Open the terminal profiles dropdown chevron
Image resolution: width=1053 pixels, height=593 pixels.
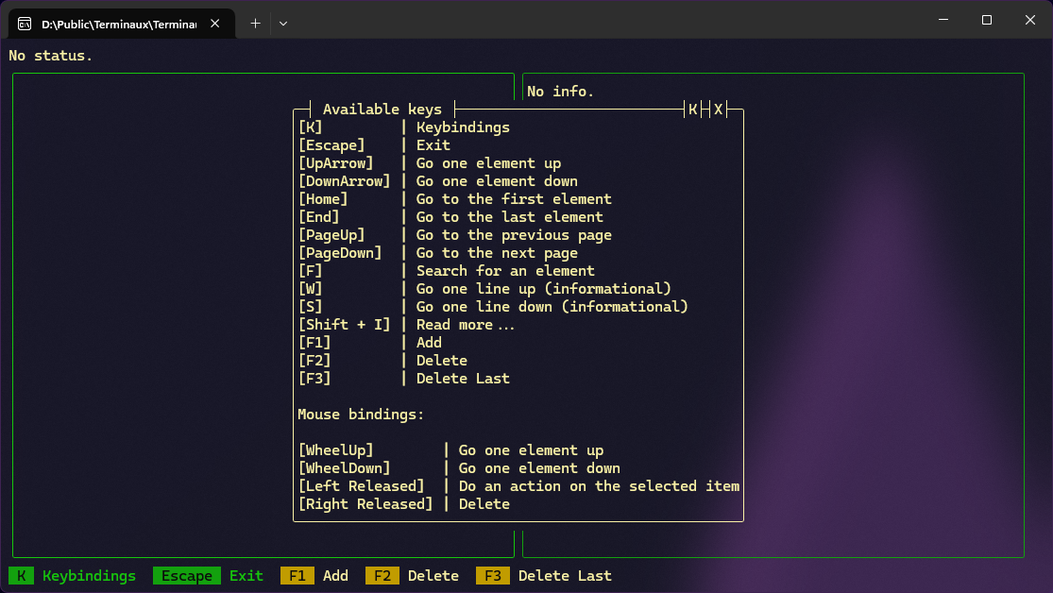[282, 23]
